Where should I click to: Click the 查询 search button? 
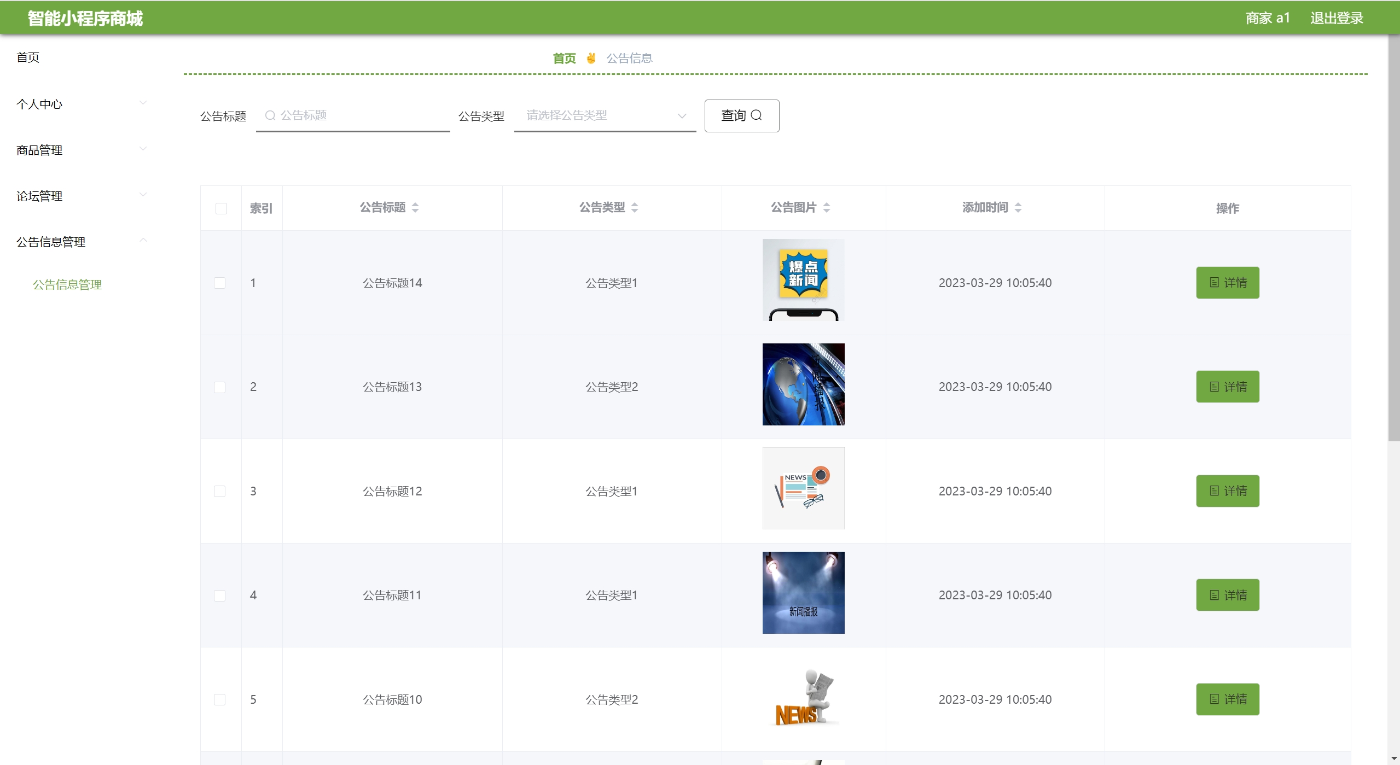tap(741, 115)
